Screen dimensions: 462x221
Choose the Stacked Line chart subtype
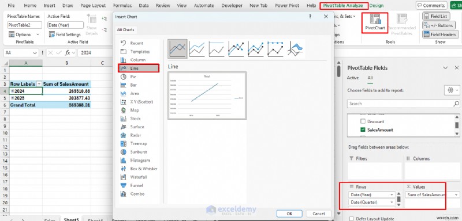click(x=197, y=49)
